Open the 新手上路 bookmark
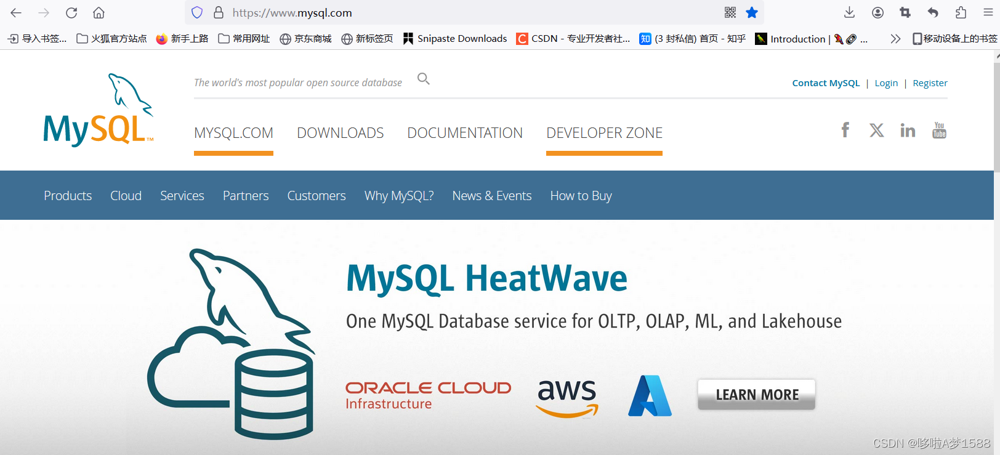Image resolution: width=1000 pixels, height=455 pixels. (x=182, y=39)
